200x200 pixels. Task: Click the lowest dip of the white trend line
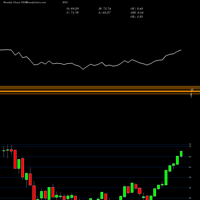83,69
